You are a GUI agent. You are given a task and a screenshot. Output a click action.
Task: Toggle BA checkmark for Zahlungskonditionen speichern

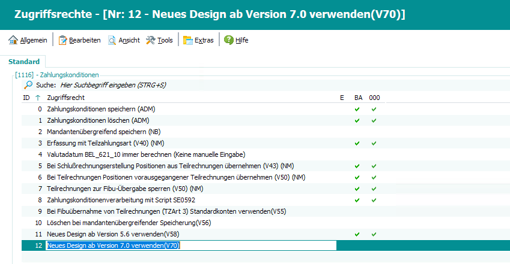(x=357, y=109)
